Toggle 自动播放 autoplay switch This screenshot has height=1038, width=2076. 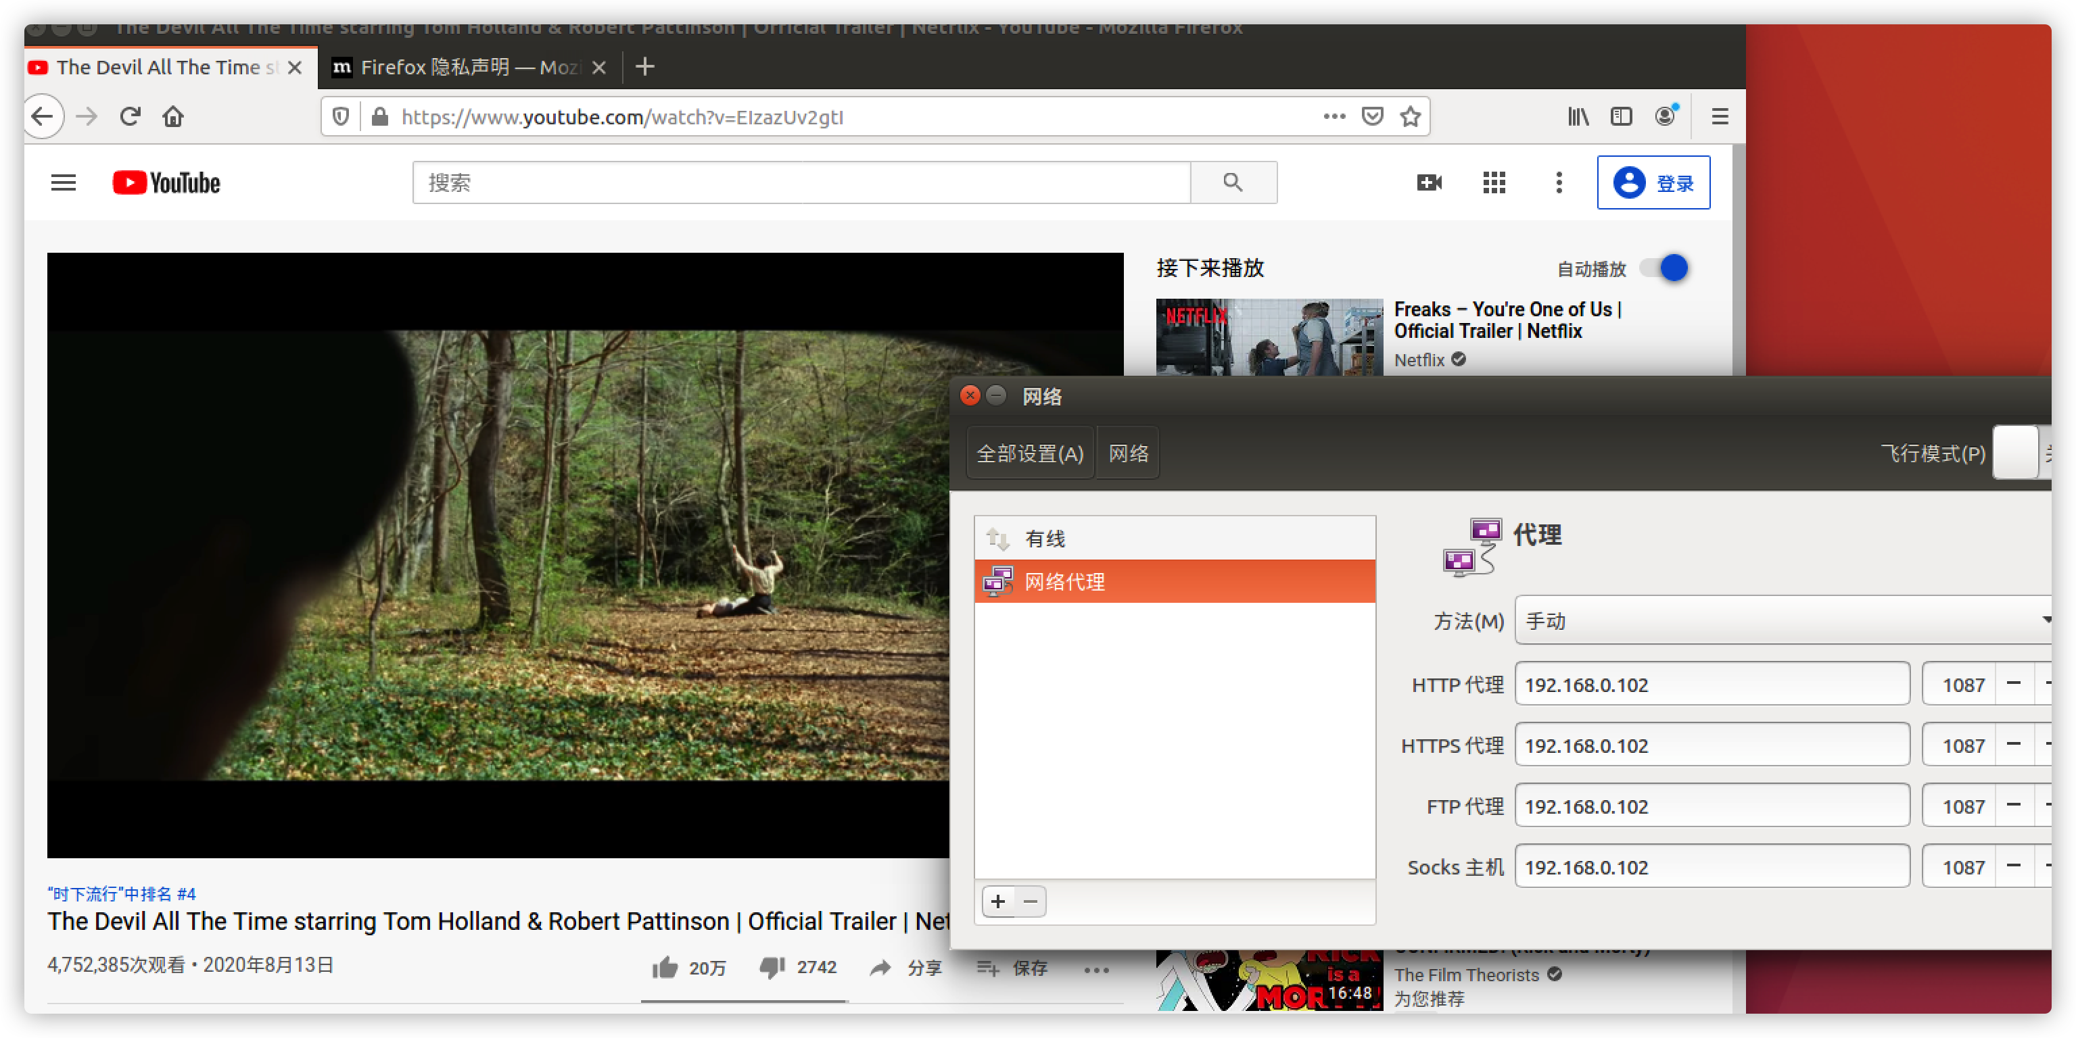(x=1664, y=268)
